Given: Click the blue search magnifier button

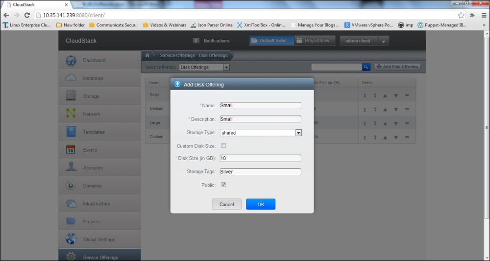Looking at the screenshot, I should pyautogui.click(x=366, y=67).
